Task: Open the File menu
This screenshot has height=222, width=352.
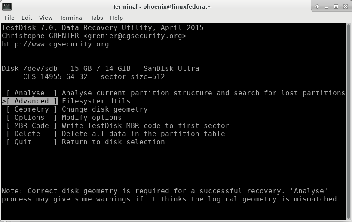Action: pos(9,18)
